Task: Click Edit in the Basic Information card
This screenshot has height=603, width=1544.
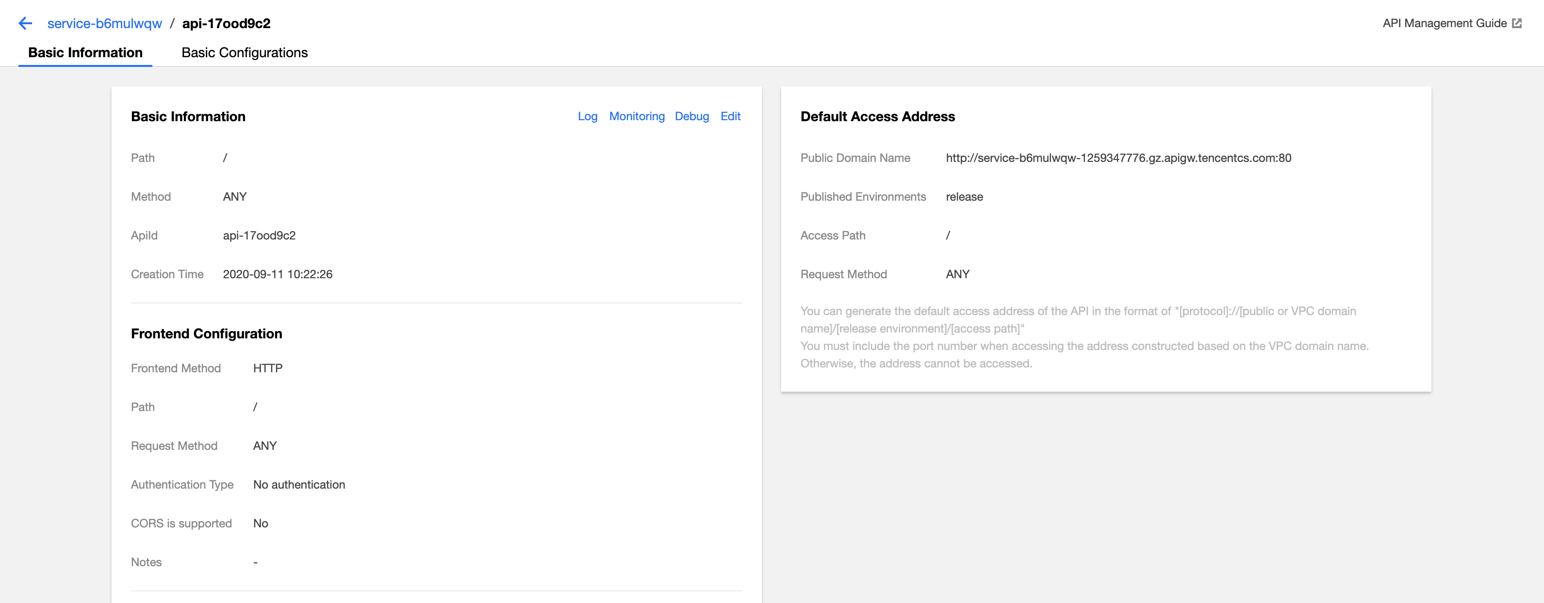Action: [x=730, y=116]
